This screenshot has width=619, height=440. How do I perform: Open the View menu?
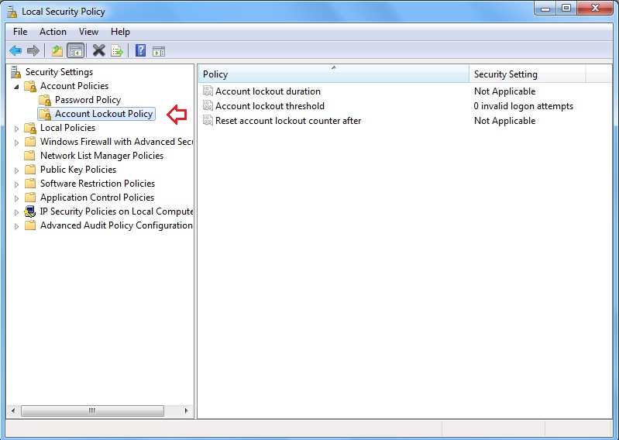click(88, 32)
